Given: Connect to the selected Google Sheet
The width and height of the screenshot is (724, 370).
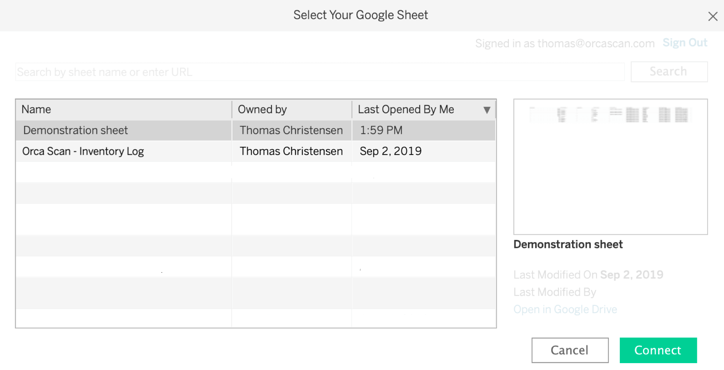Looking at the screenshot, I should tap(658, 350).
